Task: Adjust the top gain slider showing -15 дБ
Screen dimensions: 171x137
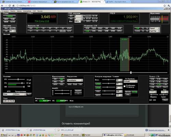Action: point(16,79)
